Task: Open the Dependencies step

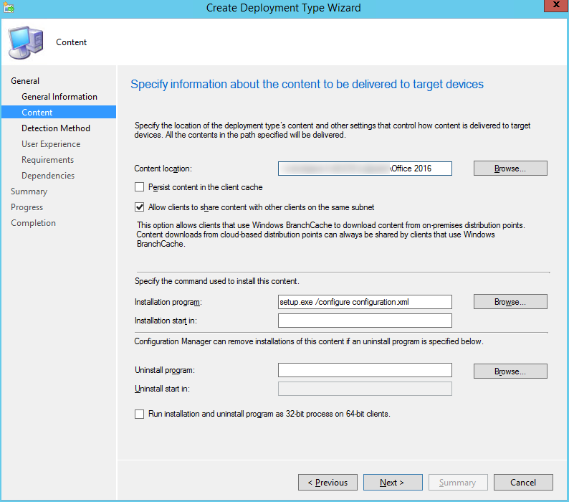Action: tap(48, 176)
